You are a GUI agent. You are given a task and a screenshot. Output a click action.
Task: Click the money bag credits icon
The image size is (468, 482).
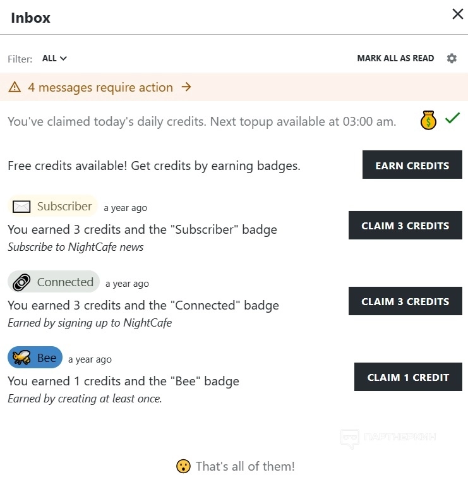[x=429, y=120]
